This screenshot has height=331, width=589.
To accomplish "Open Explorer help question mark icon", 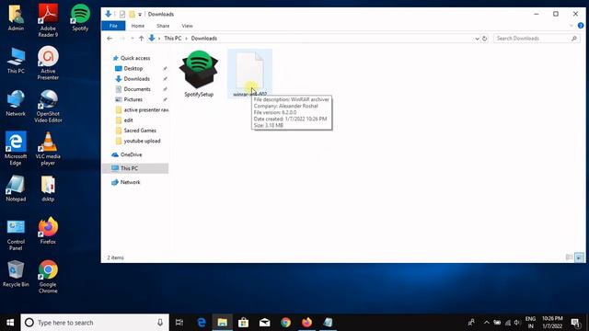I will click(581, 26).
